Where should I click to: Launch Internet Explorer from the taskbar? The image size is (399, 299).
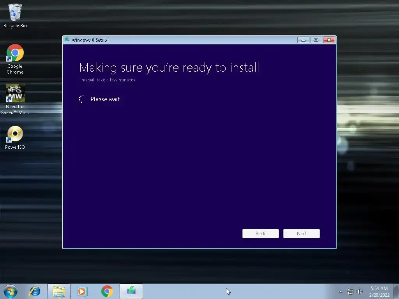coord(35,291)
